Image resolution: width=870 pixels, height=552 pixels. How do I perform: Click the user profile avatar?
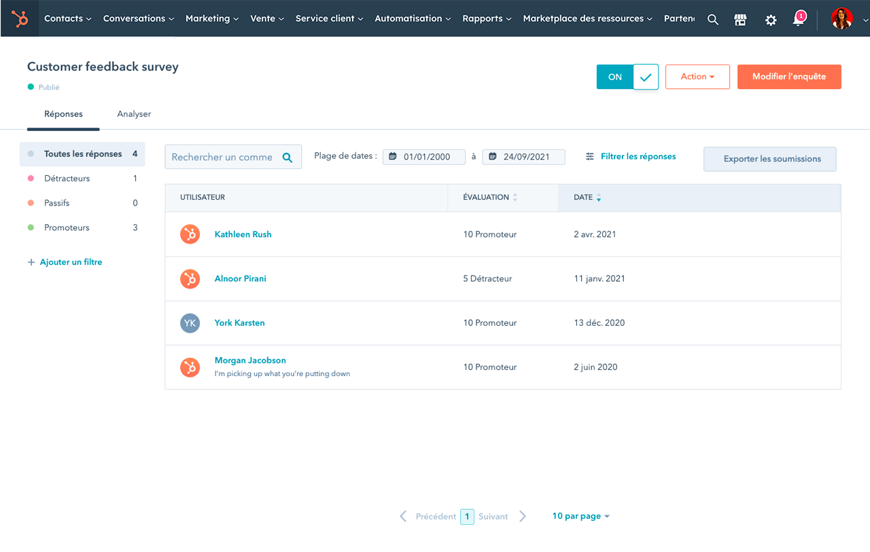pos(841,19)
